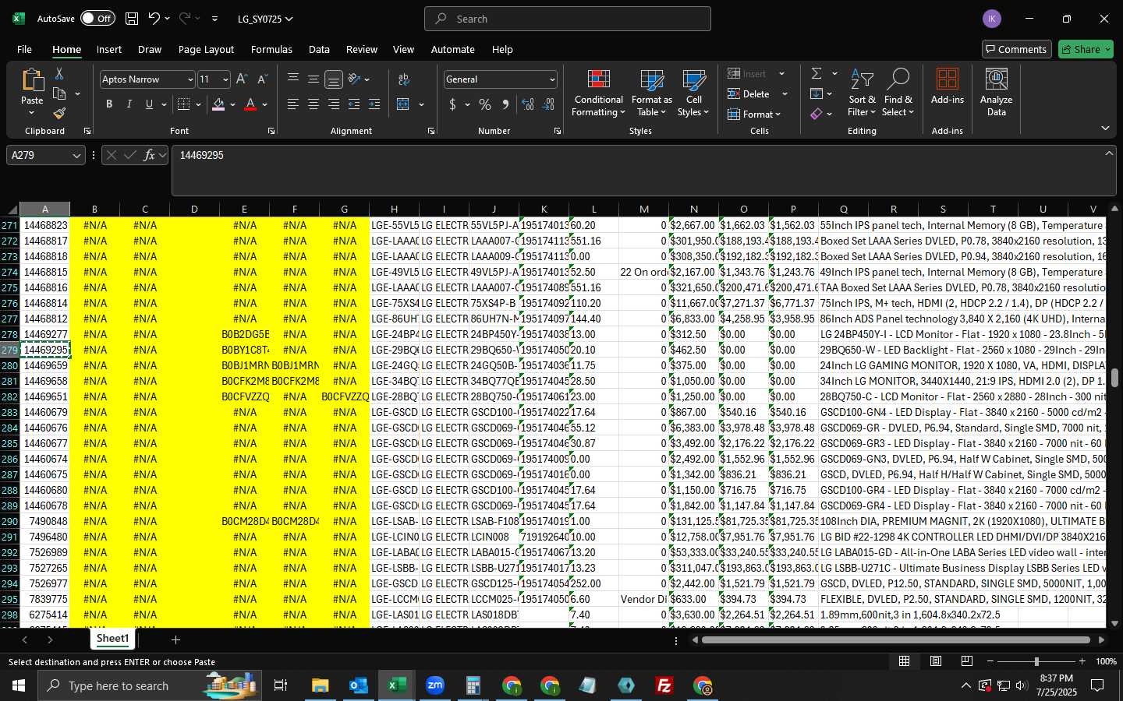Click Increase Decimal icon
Image resolution: width=1123 pixels, height=701 pixels.
[x=528, y=104]
